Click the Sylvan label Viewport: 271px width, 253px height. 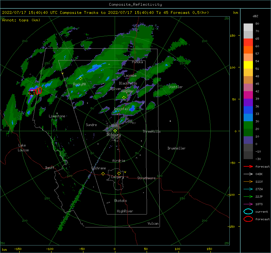[115, 89]
